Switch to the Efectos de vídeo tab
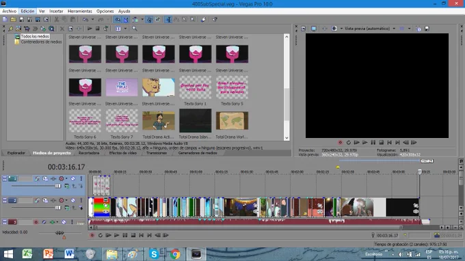Image resolution: width=465 pixels, height=261 pixels. pyautogui.click(x=123, y=153)
